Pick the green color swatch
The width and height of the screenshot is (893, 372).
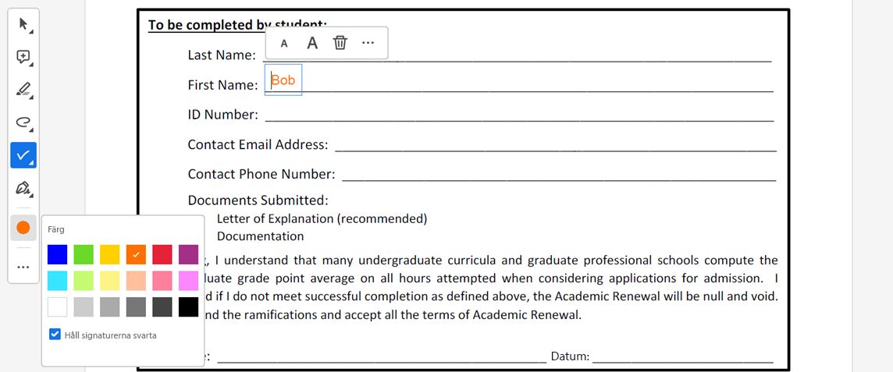point(84,254)
